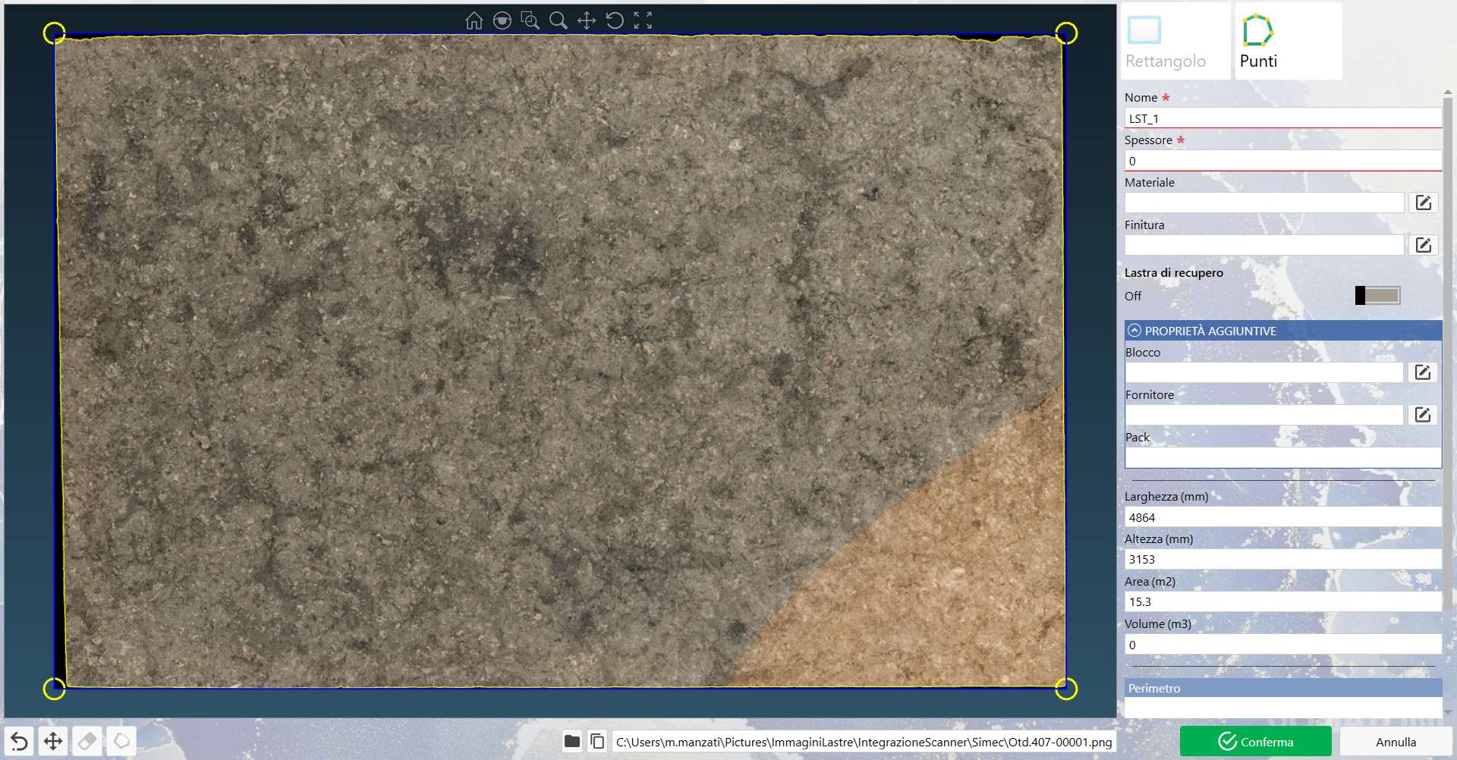Click the bottom-left yellow corner handle

click(x=55, y=689)
